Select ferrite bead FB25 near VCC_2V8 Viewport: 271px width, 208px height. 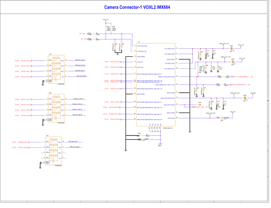tap(245, 98)
